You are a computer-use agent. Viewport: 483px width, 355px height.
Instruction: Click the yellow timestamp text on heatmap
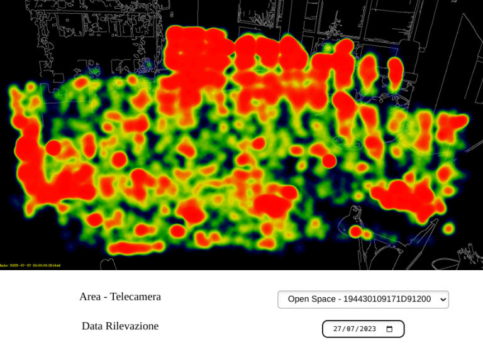30,266
